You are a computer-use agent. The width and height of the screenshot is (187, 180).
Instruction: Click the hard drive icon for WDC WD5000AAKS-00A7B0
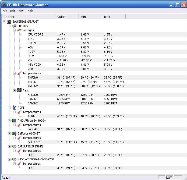[14, 159]
